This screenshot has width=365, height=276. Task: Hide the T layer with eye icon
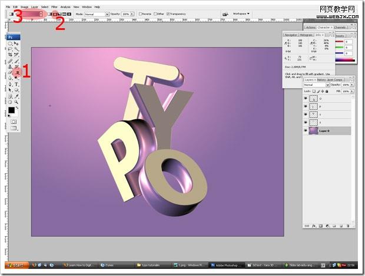pos(306,122)
